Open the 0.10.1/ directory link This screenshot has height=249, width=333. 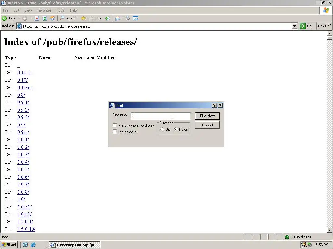[24, 73]
